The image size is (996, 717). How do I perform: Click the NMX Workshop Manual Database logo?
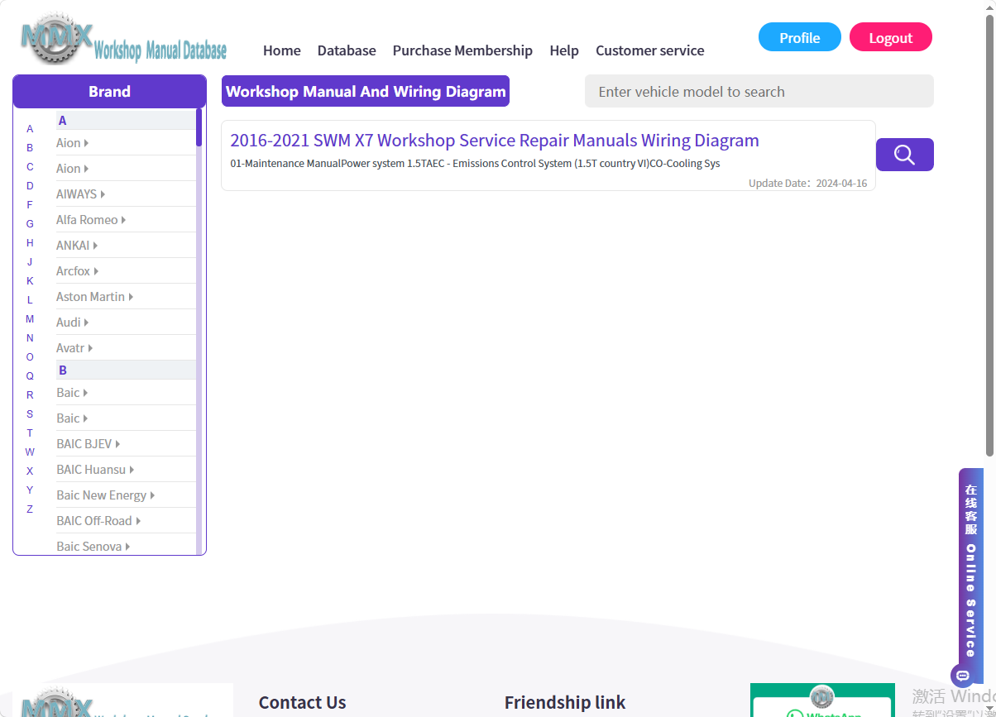coord(123,41)
